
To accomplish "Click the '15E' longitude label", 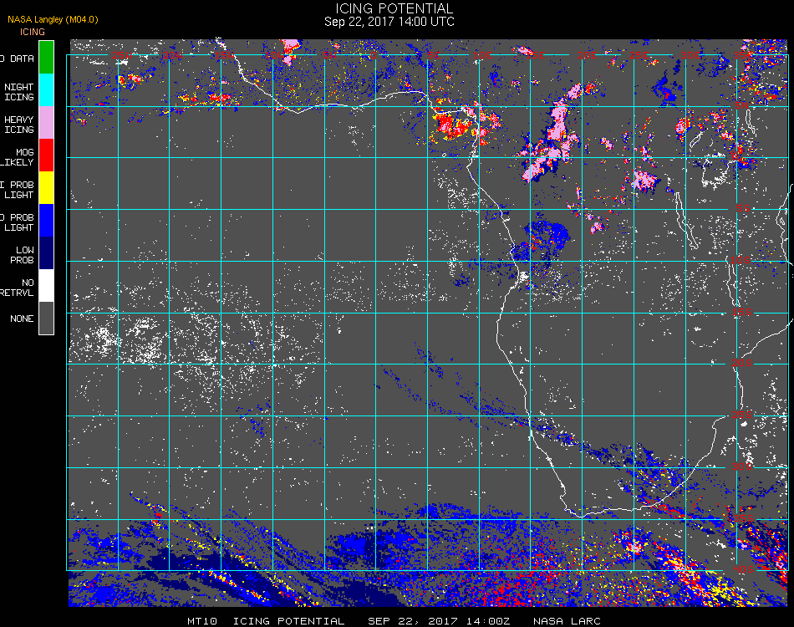I will pyautogui.click(x=535, y=55).
